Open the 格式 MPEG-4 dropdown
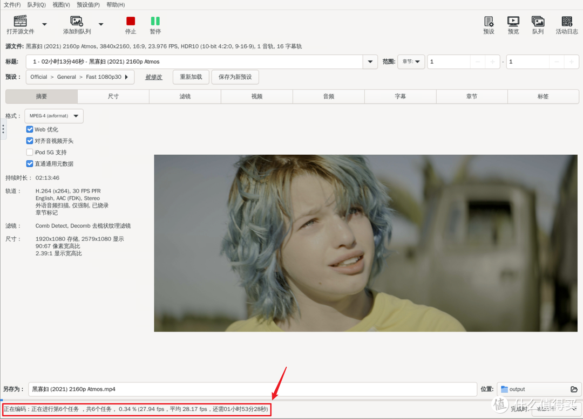The height and width of the screenshot is (419, 583). tap(53, 115)
